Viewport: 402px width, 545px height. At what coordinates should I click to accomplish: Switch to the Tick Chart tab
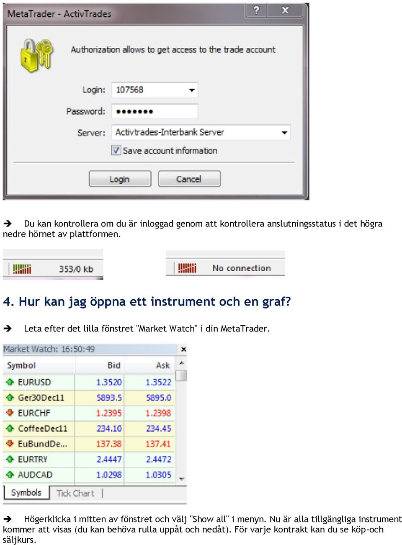pos(75,494)
